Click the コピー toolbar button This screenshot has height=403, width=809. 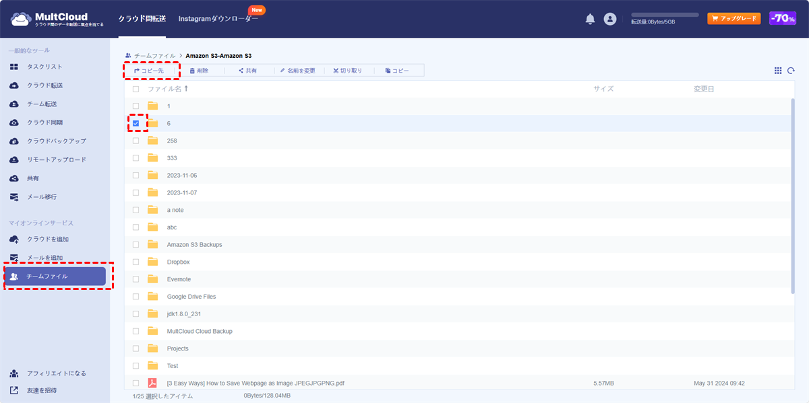[398, 71]
